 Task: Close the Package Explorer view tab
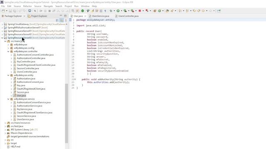point(24,16)
